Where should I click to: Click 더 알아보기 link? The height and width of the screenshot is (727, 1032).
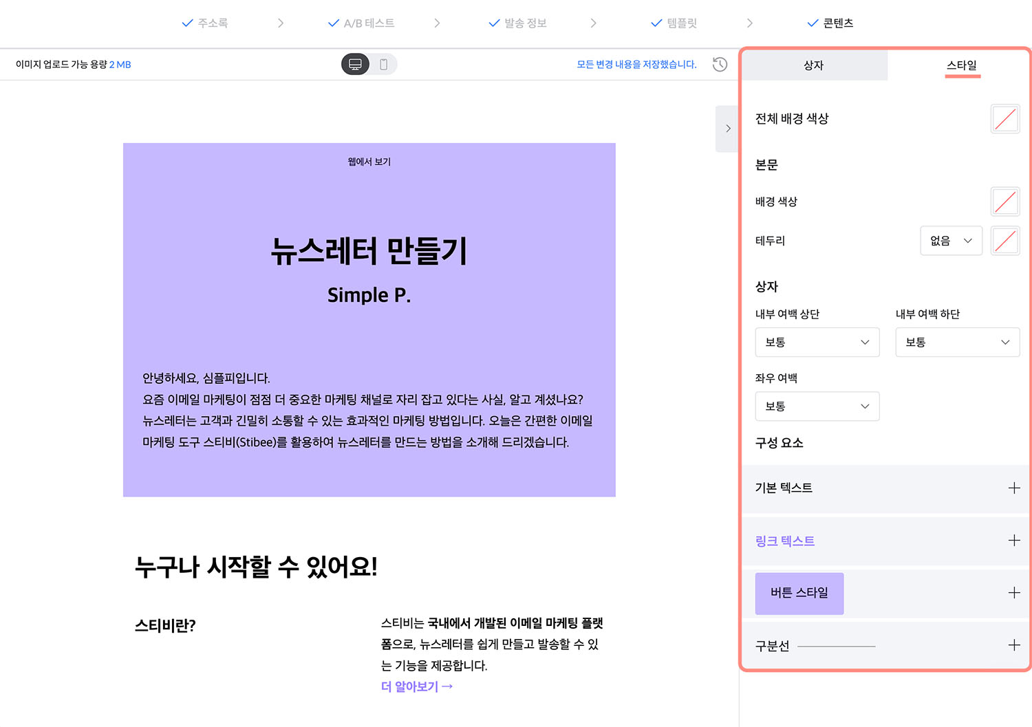pyautogui.click(x=417, y=686)
